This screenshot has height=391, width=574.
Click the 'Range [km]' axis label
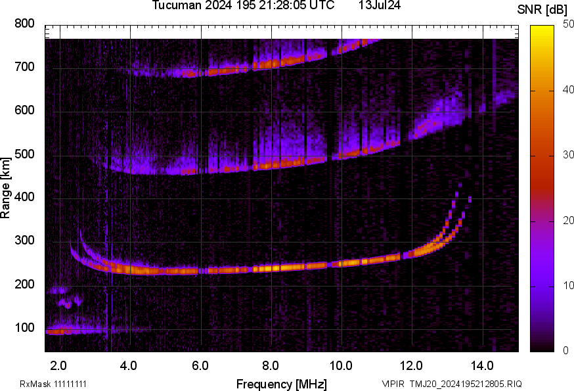coord(5,188)
